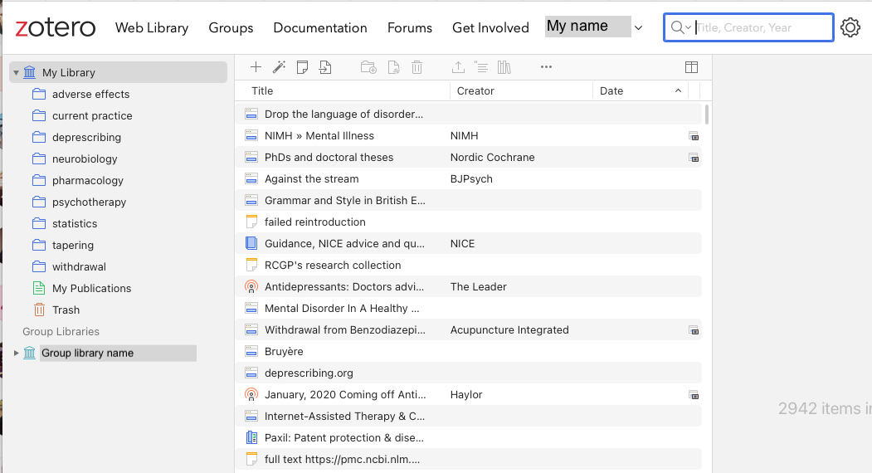
Task: Collapse the My Library tree
Action: point(16,72)
